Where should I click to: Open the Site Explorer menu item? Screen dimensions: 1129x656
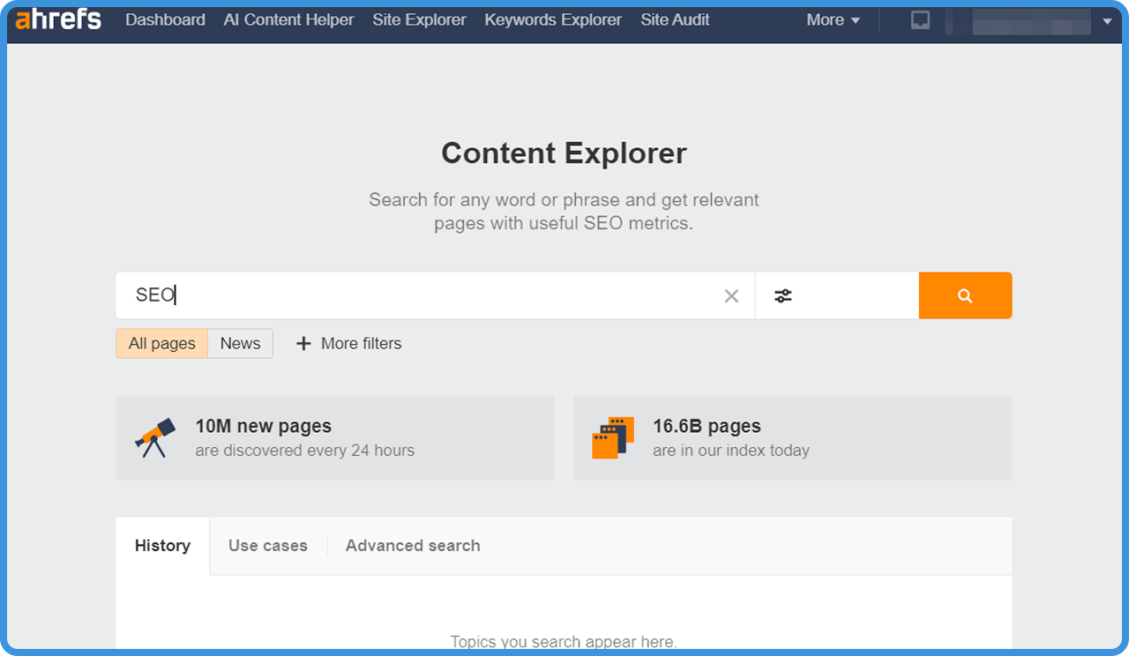pyautogui.click(x=419, y=20)
